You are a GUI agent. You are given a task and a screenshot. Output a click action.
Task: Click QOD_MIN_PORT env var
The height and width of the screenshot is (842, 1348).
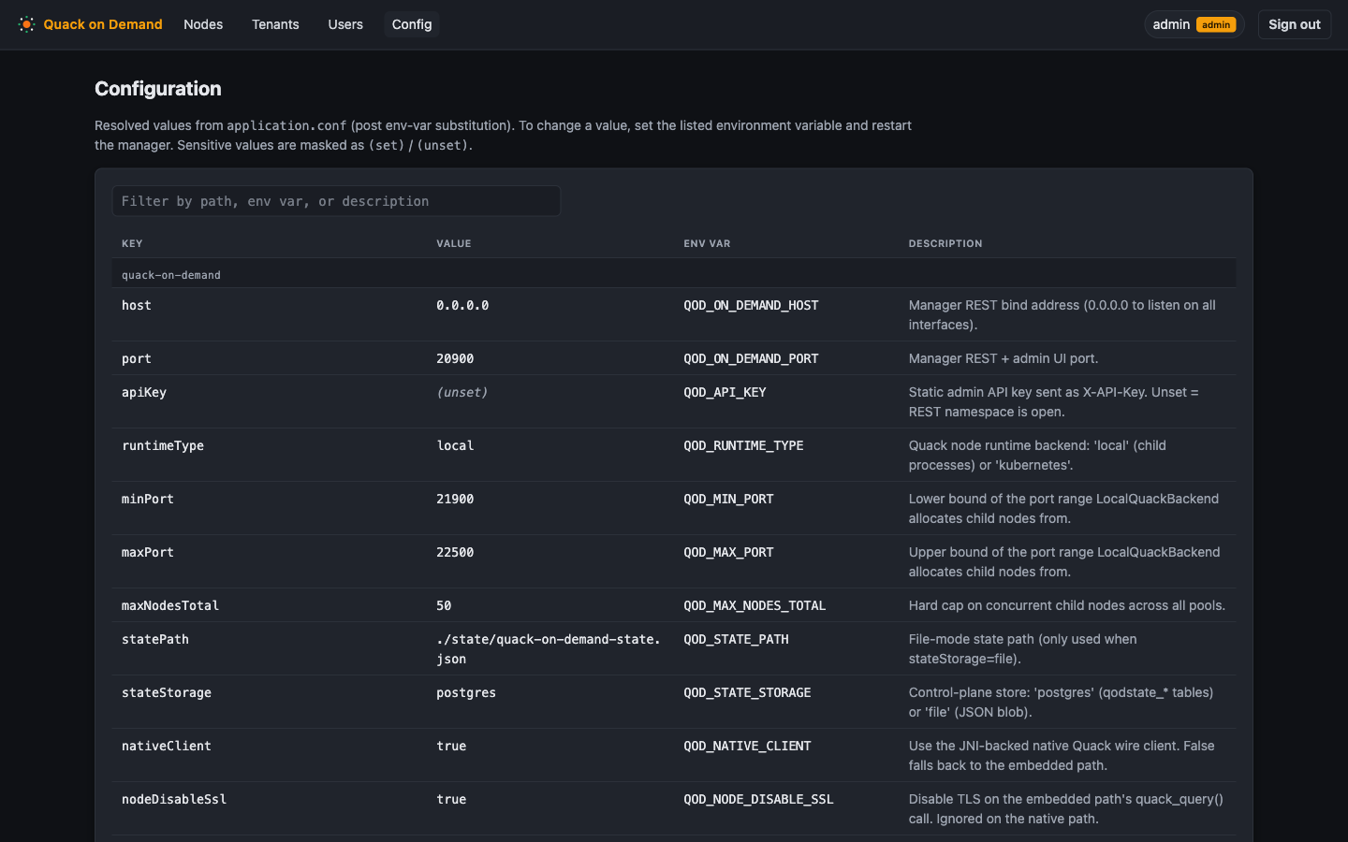(x=728, y=499)
